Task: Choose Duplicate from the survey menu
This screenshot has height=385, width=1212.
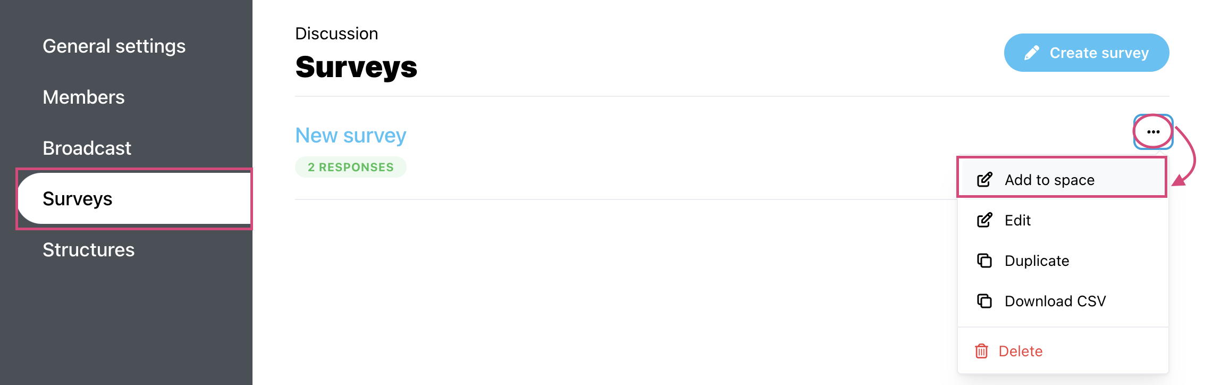Action: click(1063, 261)
